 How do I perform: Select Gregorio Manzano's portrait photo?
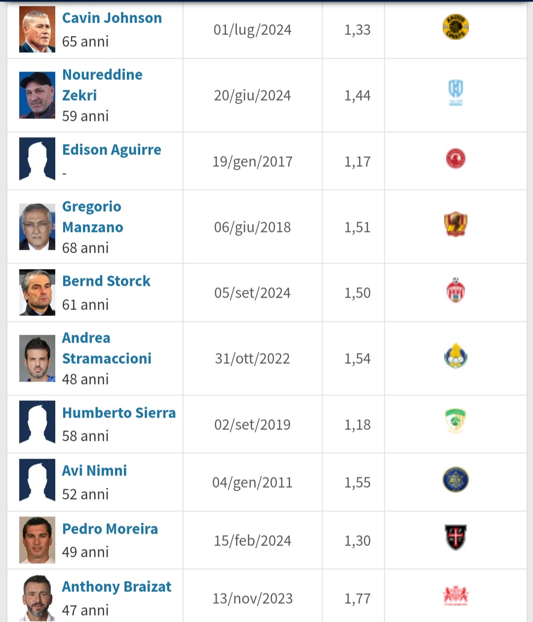click(x=37, y=227)
